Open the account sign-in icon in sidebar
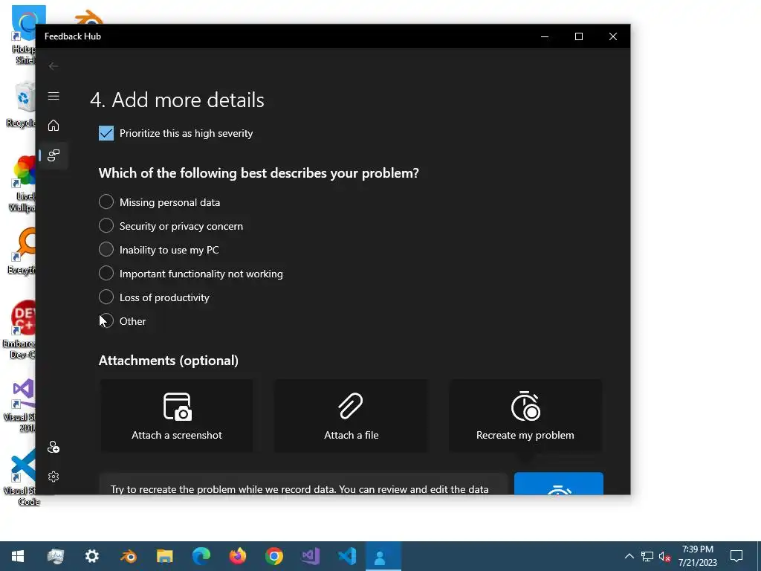761x571 pixels. [x=54, y=447]
